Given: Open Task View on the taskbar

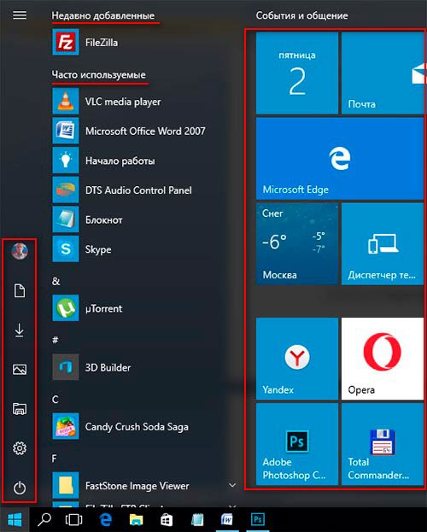Looking at the screenshot, I should [x=73, y=519].
